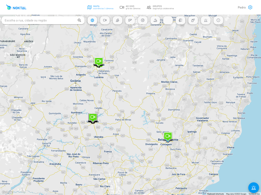Click the Itumbiara city label
Screen dimensions: 261x195
pyautogui.click(x=76, y=113)
